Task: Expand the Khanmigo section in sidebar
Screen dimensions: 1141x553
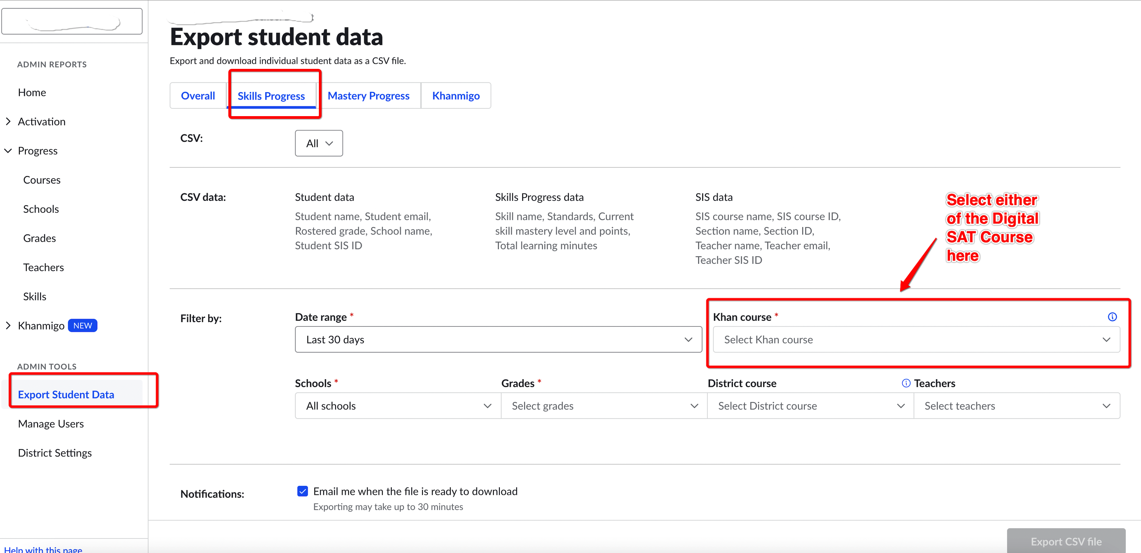Action: click(8, 325)
